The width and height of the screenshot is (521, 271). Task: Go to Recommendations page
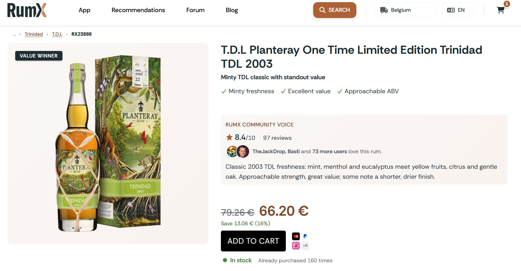pos(138,10)
